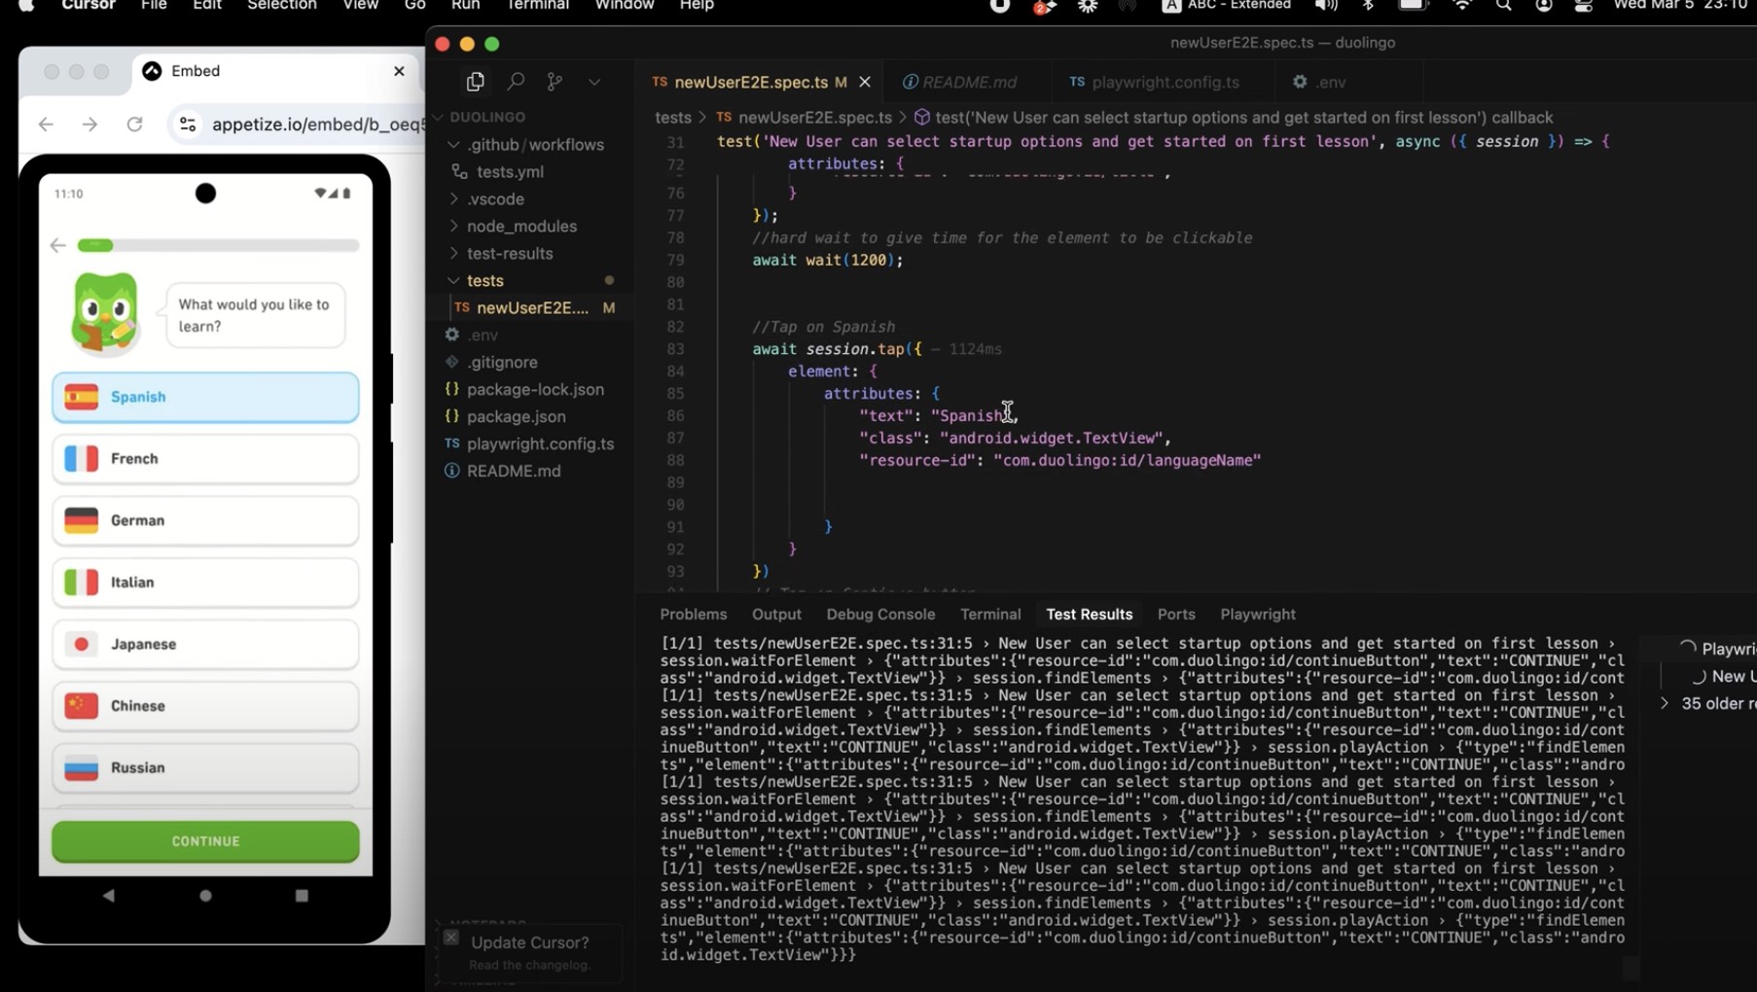1757x992 pixels.
Task: Click the onboarding progress bar
Action: click(218, 245)
